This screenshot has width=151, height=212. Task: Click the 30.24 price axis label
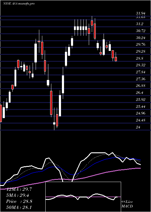click(140, 38)
